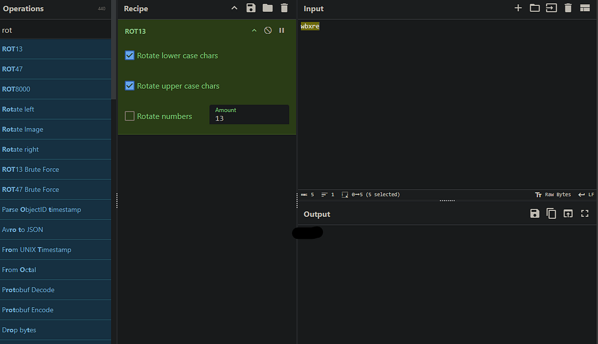Click the ROT13 recipe title
The height and width of the screenshot is (344, 598).
[x=135, y=32]
